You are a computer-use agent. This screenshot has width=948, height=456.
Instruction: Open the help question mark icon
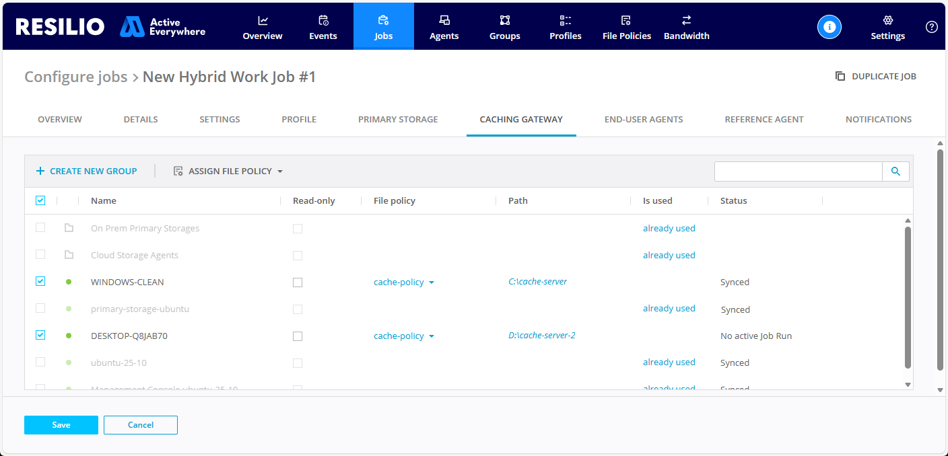tap(932, 27)
